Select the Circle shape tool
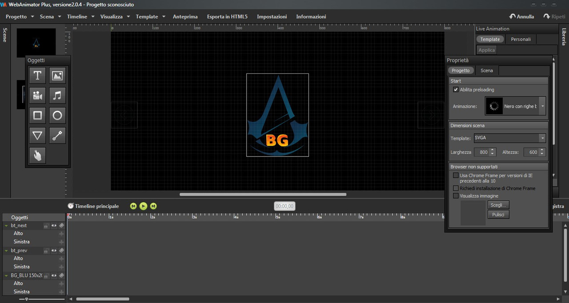The width and height of the screenshot is (569, 303). click(57, 116)
